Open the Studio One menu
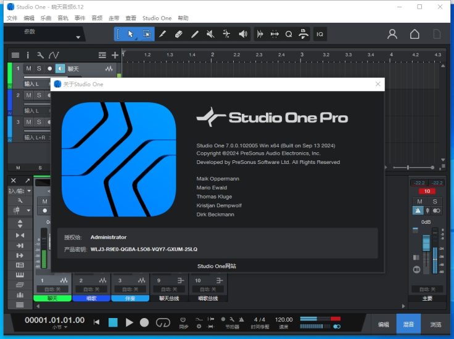 click(157, 18)
